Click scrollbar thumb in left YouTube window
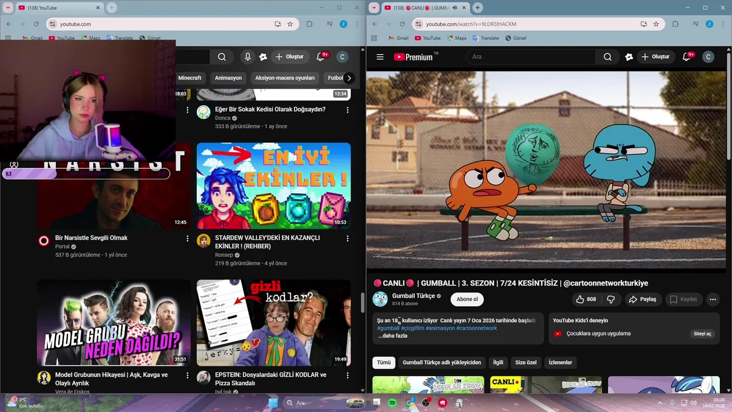 click(x=363, y=302)
